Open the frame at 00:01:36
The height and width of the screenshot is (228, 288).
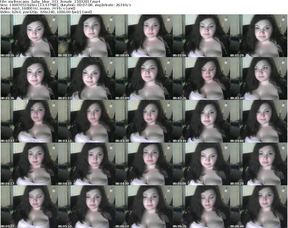29,78
